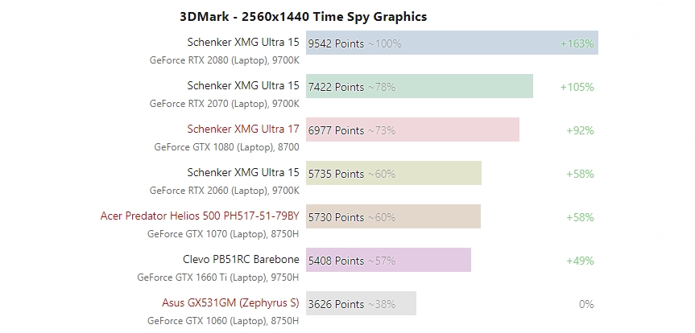The height and width of the screenshot is (333, 695).
Task: Select Schenker XMG Ultra 15 above the RTX 2080 line
Action: point(242,42)
